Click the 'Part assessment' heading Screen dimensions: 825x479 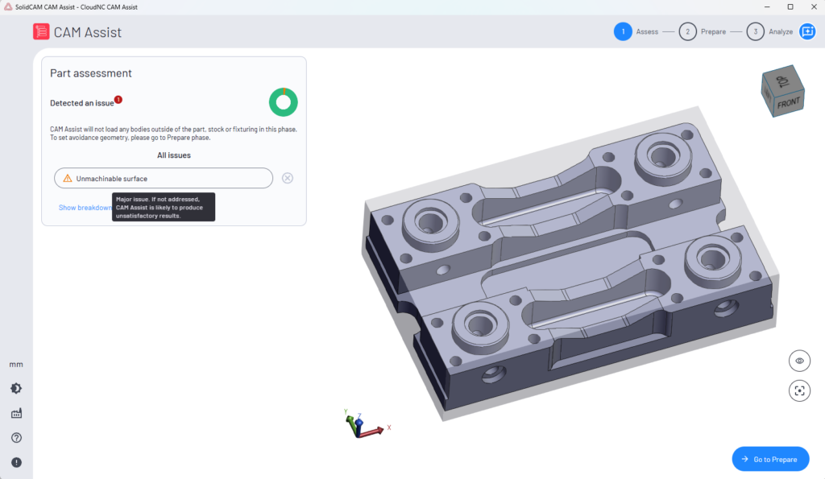(90, 73)
